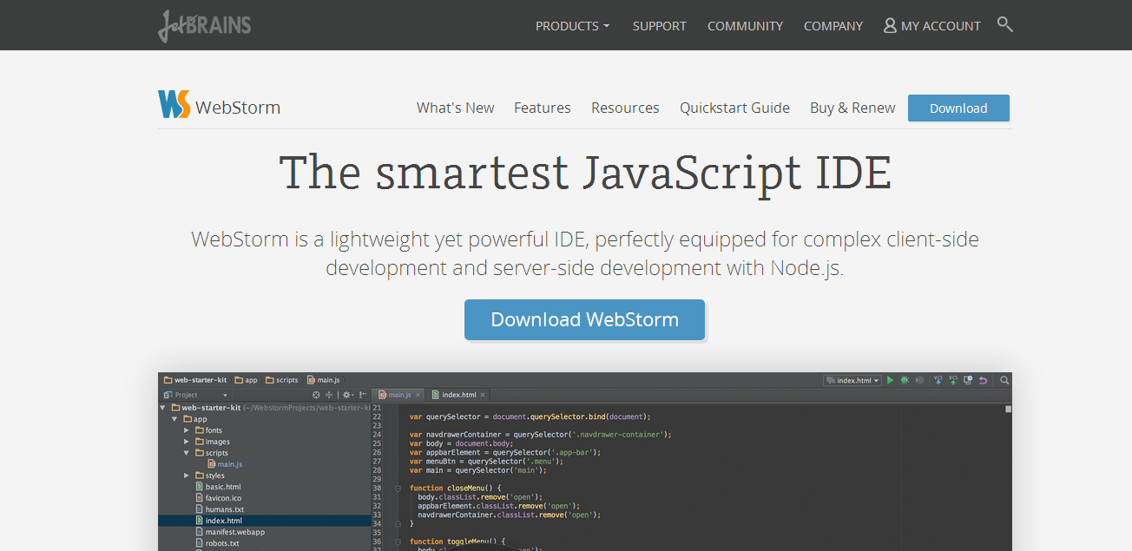Select manifest.webapp in the project tree
The image size is (1132, 551).
229,532
